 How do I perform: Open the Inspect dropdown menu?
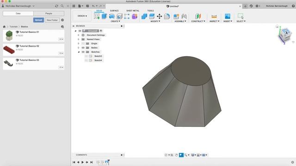[215, 21]
